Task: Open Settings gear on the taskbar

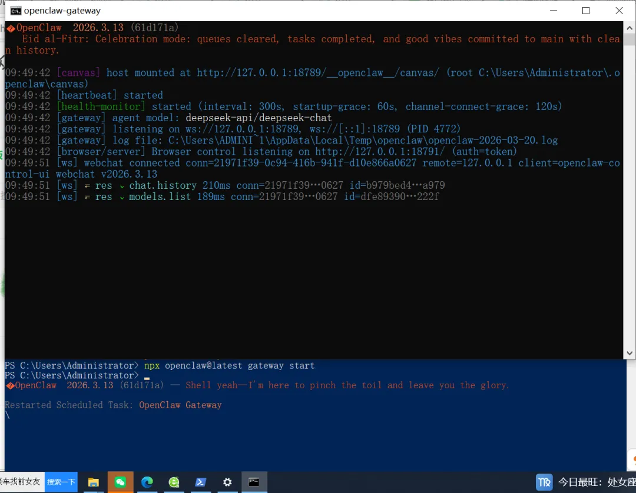Action: (x=227, y=482)
